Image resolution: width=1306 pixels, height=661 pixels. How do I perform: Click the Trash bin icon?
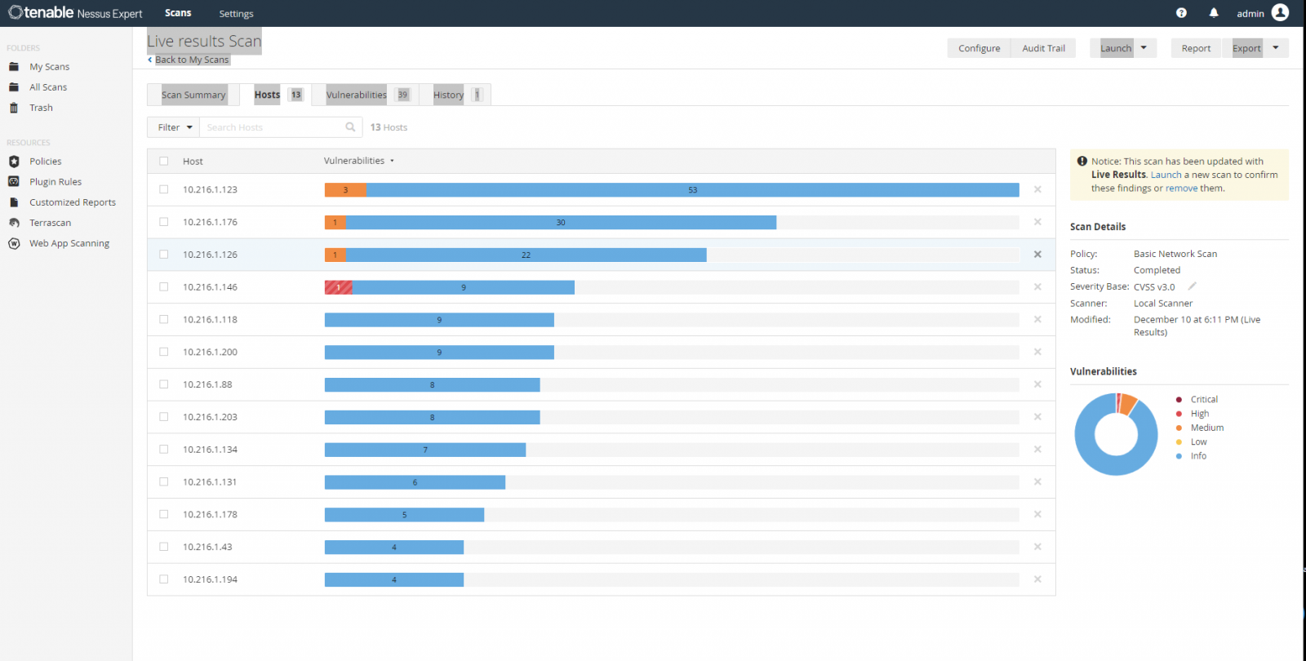tap(14, 108)
